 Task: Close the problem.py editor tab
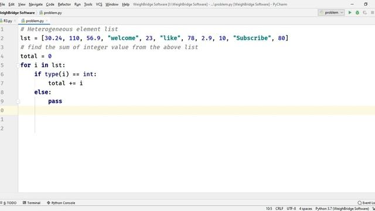47,21
